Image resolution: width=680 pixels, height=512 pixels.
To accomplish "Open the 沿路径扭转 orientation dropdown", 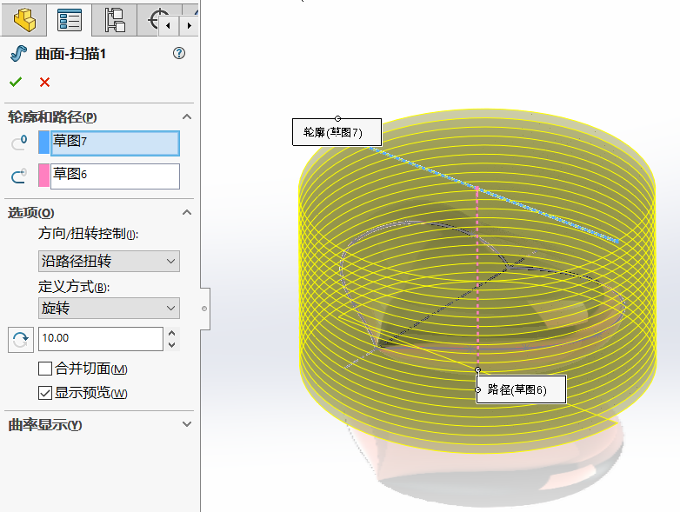I will pos(109,261).
